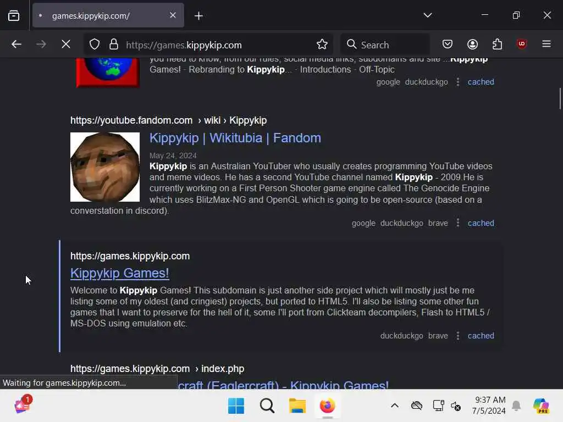
Task: Open cached version of Wikitubia result
Action: [481, 223]
